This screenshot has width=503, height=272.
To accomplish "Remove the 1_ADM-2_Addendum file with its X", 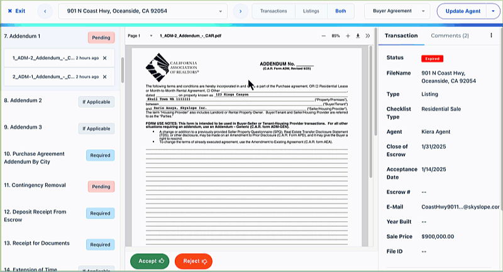I will [x=104, y=58].
